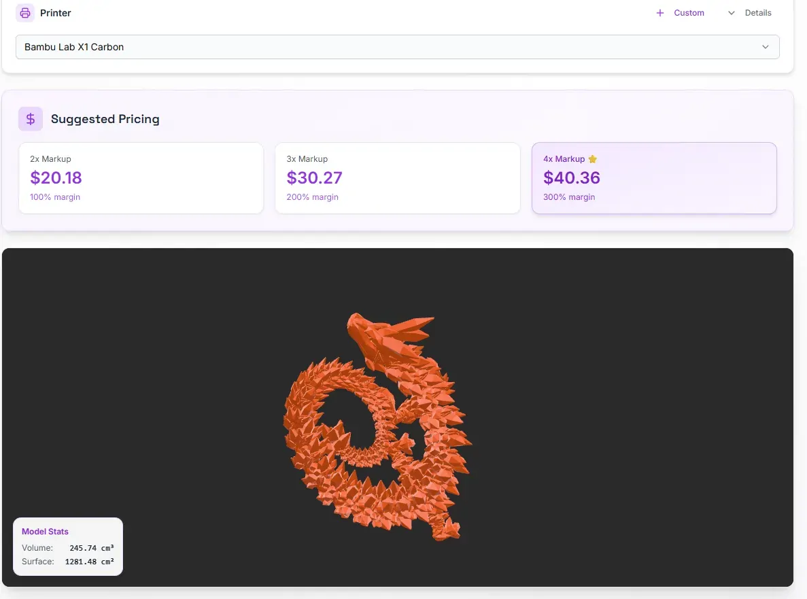Click the dollar sign Suggested Pricing icon
The height and width of the screenshot is (599, 807).
click(31, 119)
